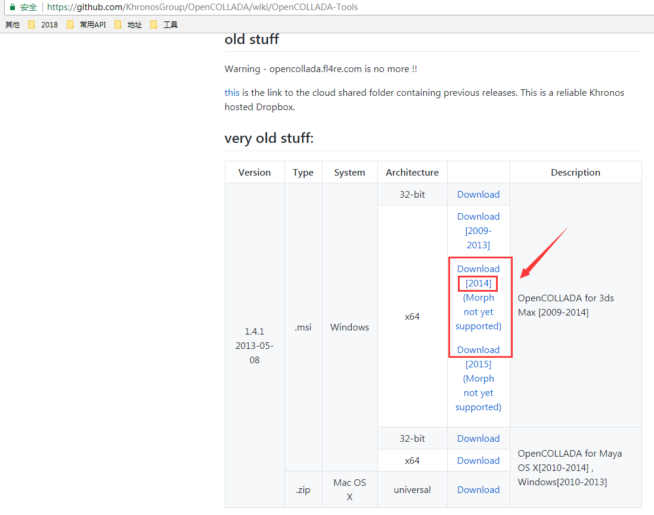The height and width of the screenshot is (515, 654).
Task: Download the x64 [2015] Morph installer
Action: click(x=478, y=378)
